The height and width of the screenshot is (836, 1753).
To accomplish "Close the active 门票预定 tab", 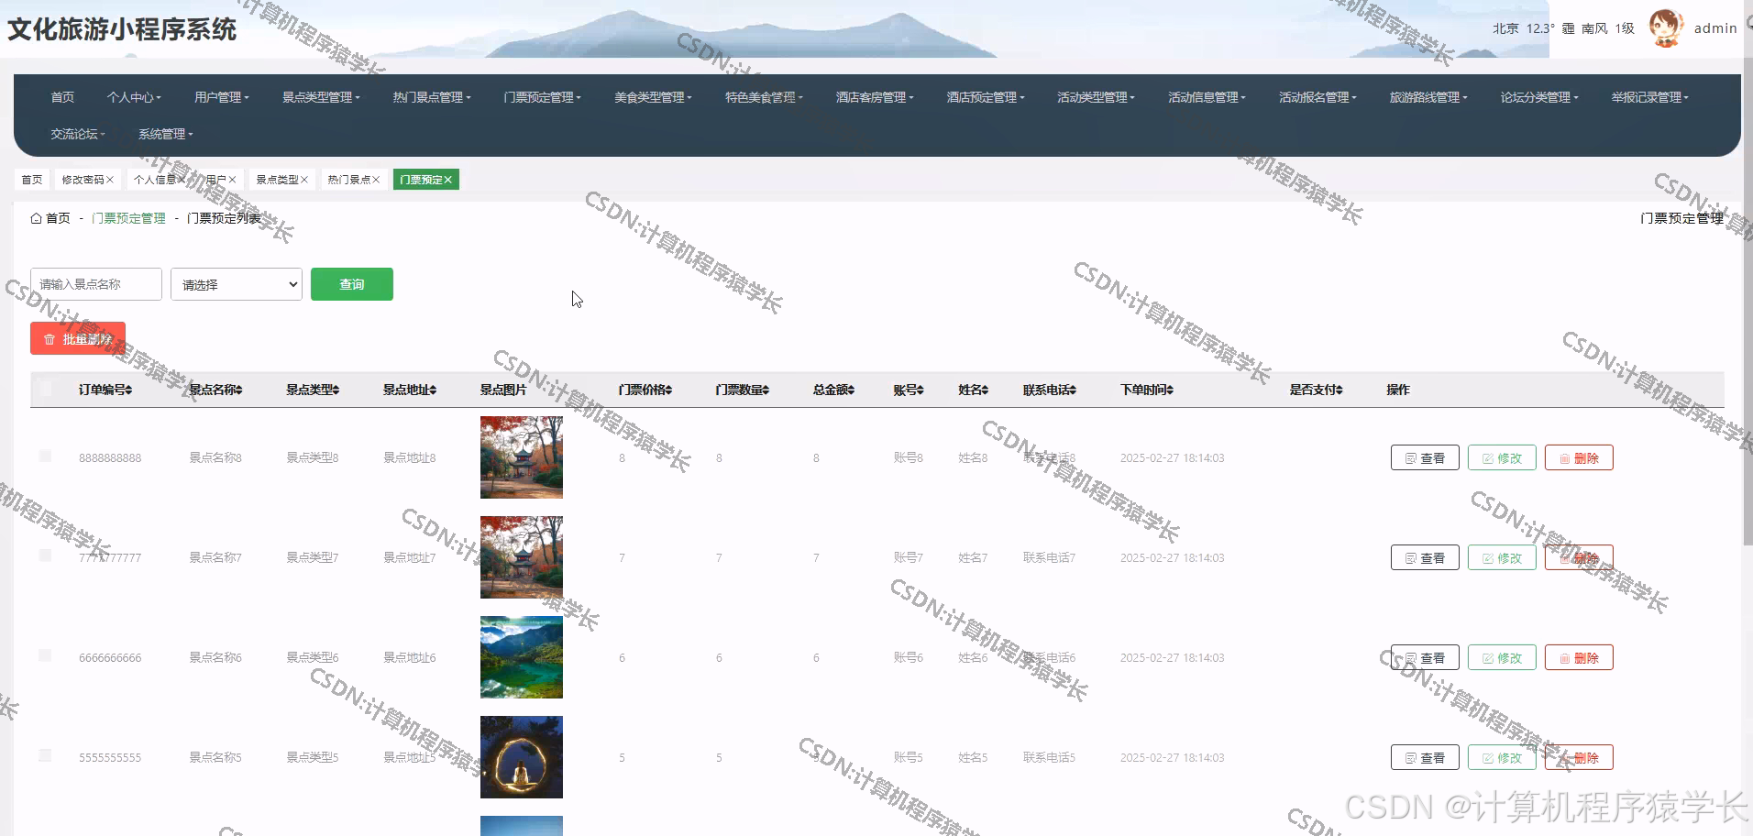I will tap(448, 180).
